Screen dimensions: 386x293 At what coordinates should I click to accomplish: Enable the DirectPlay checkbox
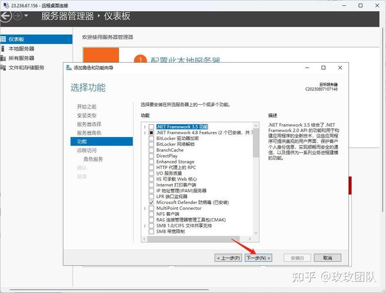(151, 156)
